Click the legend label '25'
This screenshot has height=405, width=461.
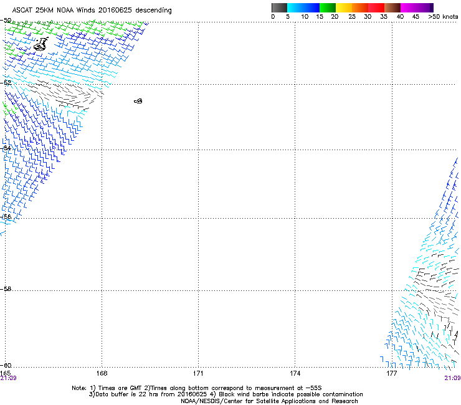352,17
